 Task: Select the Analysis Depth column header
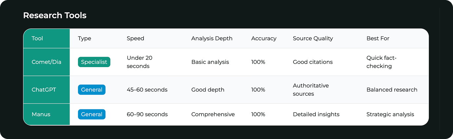[212, 38]
